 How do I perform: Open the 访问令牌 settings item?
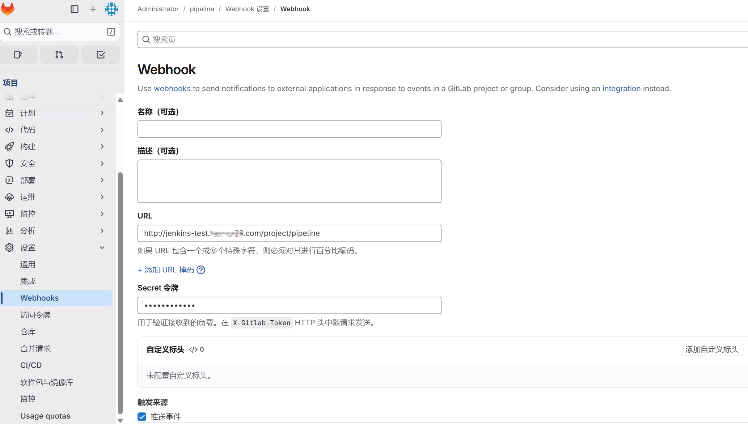tap(35, 315)
